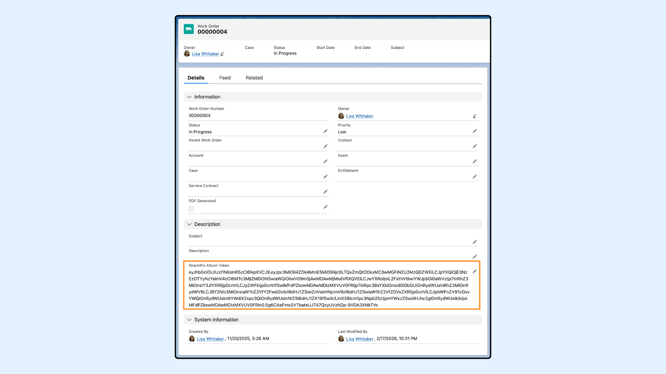Viewport: 666px width, 374px height.
Task: Click change owner icon in header
Action: click(x=222, y=54)
